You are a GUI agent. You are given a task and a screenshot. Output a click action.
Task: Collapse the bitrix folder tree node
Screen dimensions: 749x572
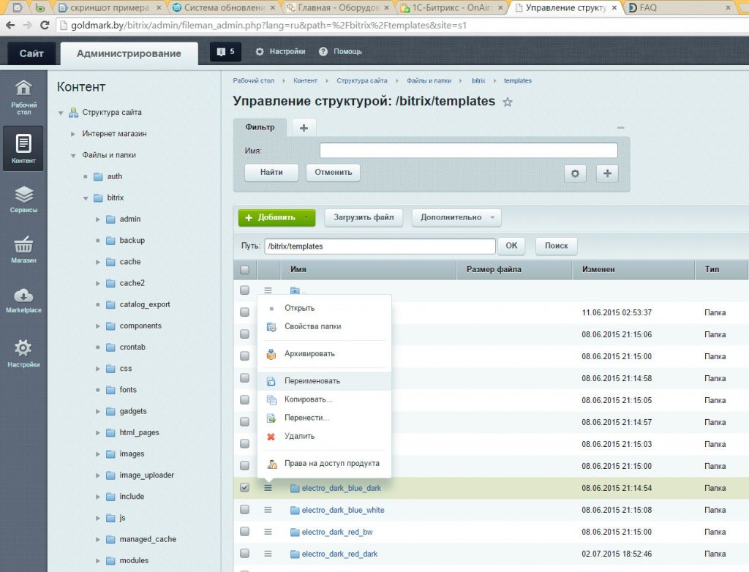click(86, 197)
